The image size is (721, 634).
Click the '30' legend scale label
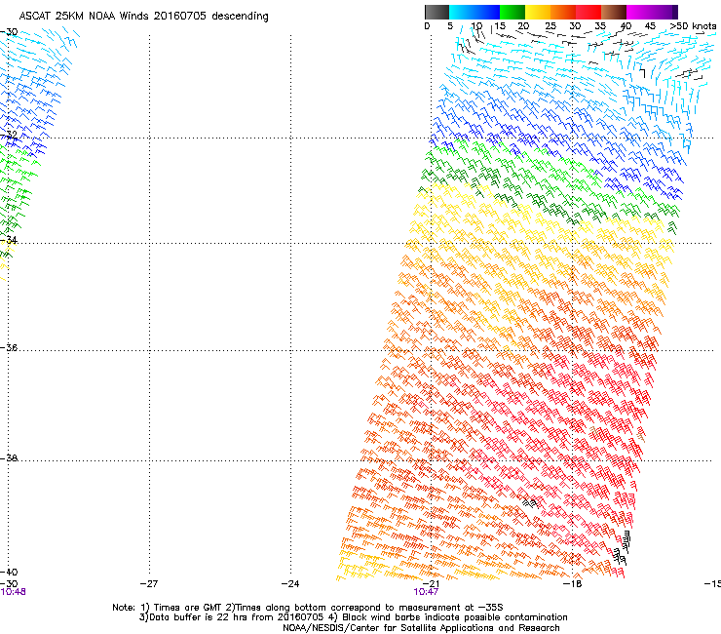(x=575, y=26)
